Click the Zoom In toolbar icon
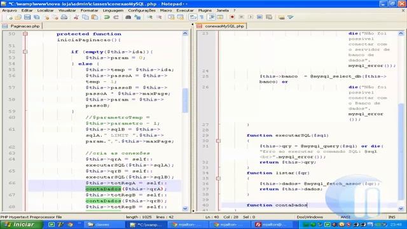This screenshot has width=407, height=229. (150, 17)
